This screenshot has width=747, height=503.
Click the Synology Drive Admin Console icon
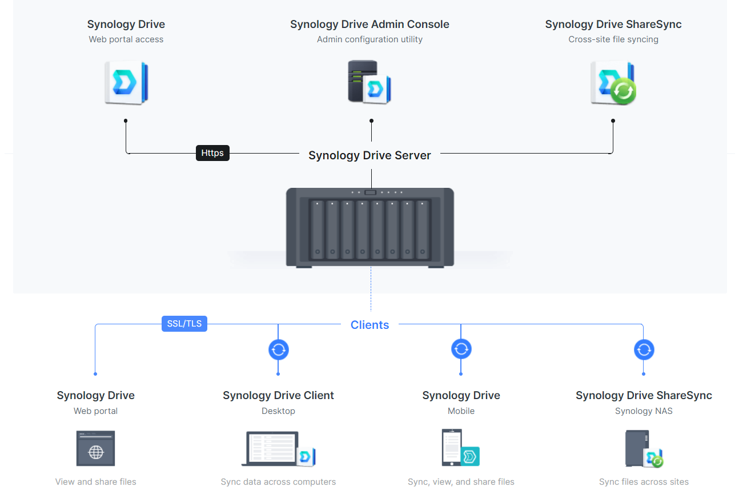370,82
